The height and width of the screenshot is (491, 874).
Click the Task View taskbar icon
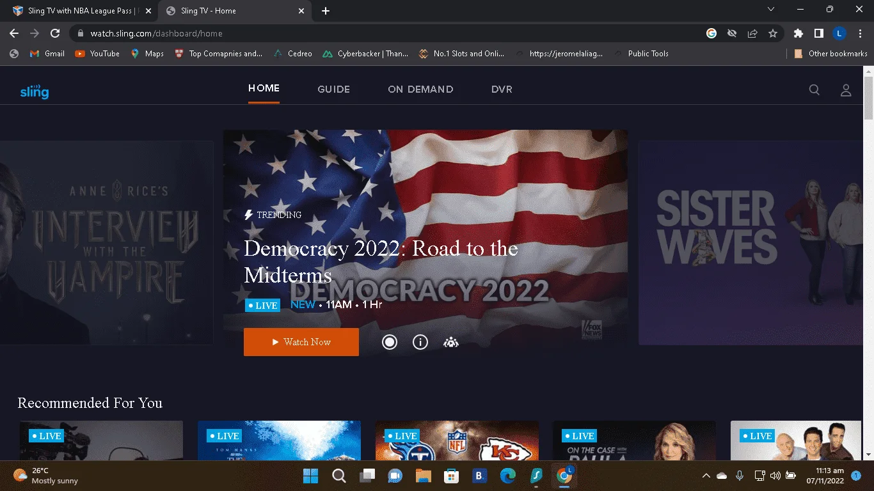[367, 476]
